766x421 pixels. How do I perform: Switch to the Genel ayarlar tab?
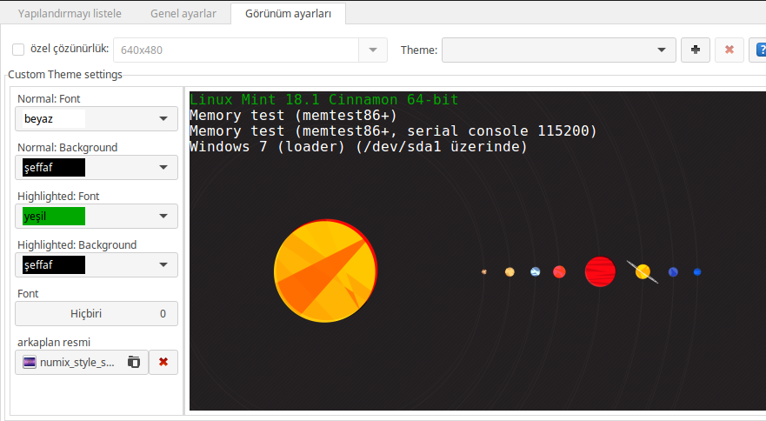(x=183, y=14)
